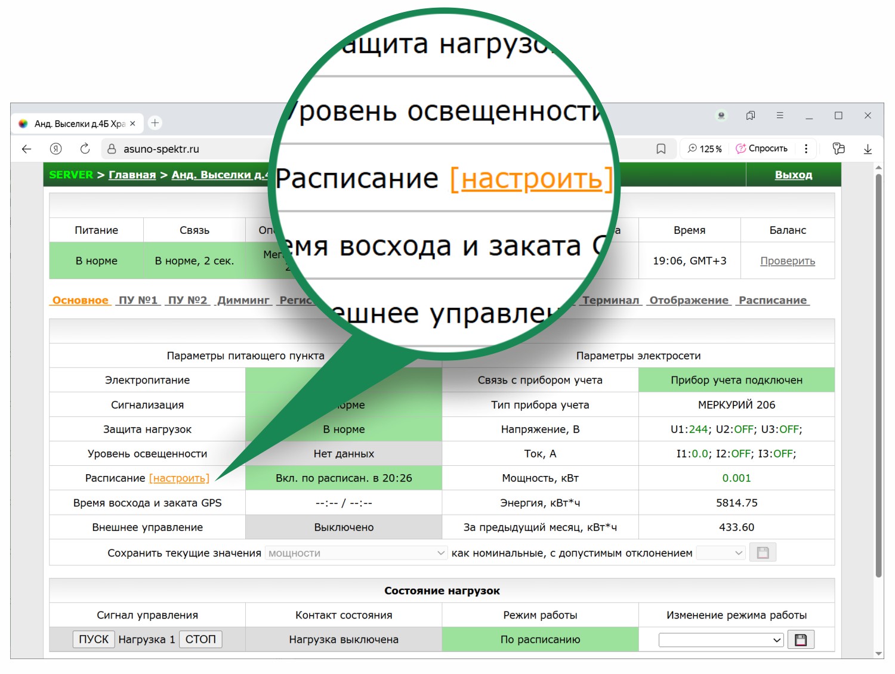Switch to the Терминал tab
The image size is (895, 674).
[612, 300]
